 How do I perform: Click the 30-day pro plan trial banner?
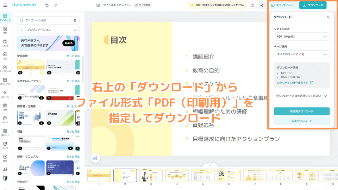217,5
